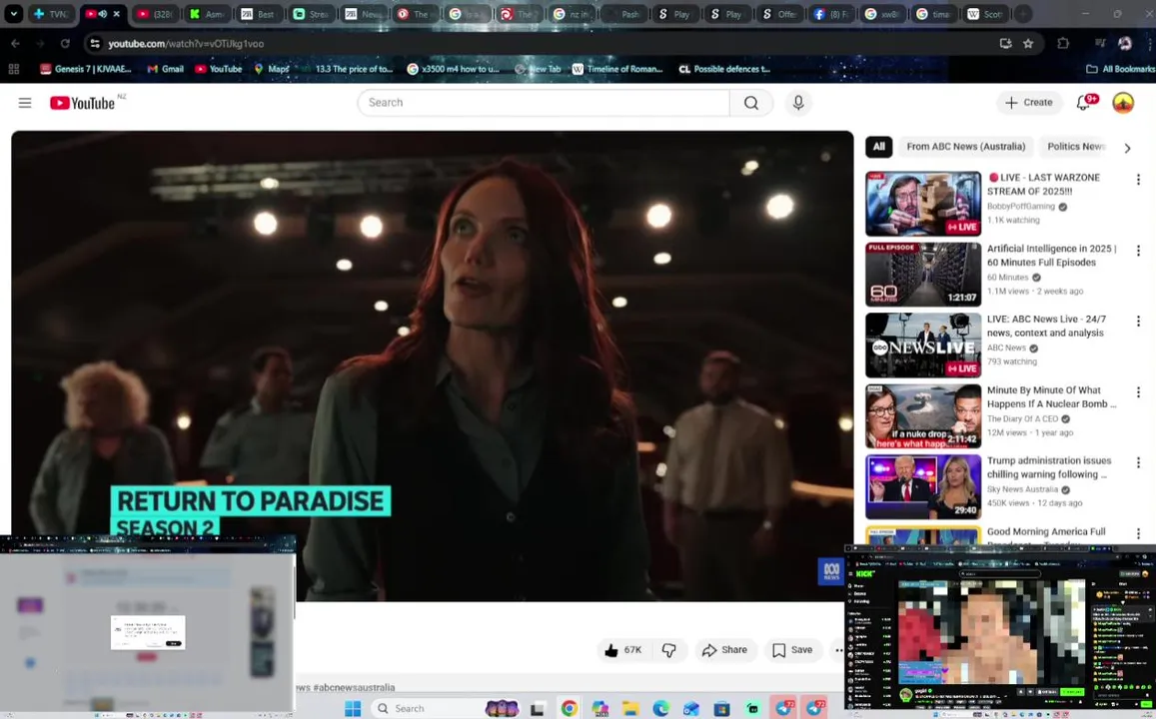This screenshot has height=719, width=1156.
Task: Click the Kick logo in the Kick window
Action: [x=865, y=574]
